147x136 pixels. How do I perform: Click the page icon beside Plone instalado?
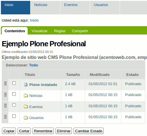coord(26,85)
